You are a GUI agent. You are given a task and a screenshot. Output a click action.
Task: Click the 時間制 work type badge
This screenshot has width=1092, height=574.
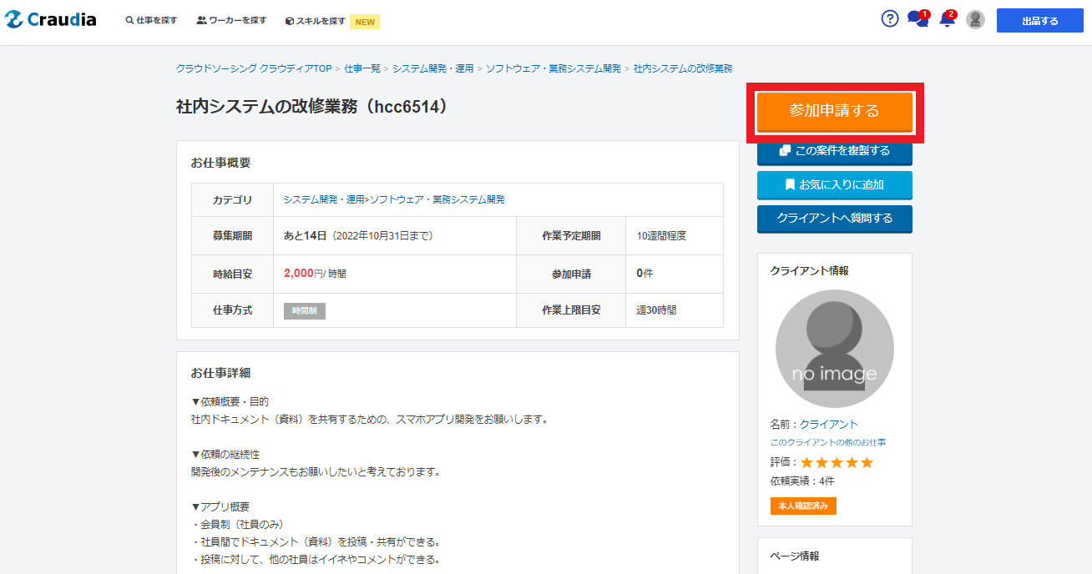(x=305, y=310)
